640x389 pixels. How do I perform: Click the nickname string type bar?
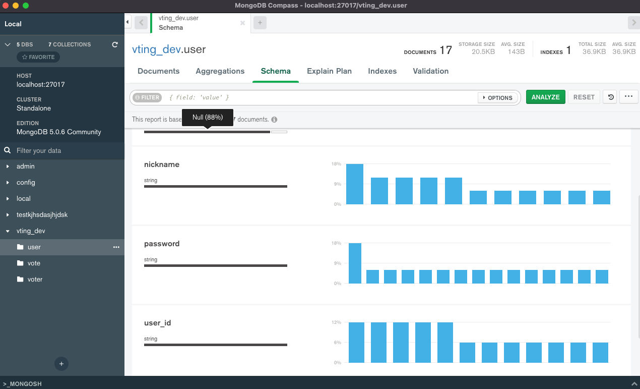click(216, 187)
